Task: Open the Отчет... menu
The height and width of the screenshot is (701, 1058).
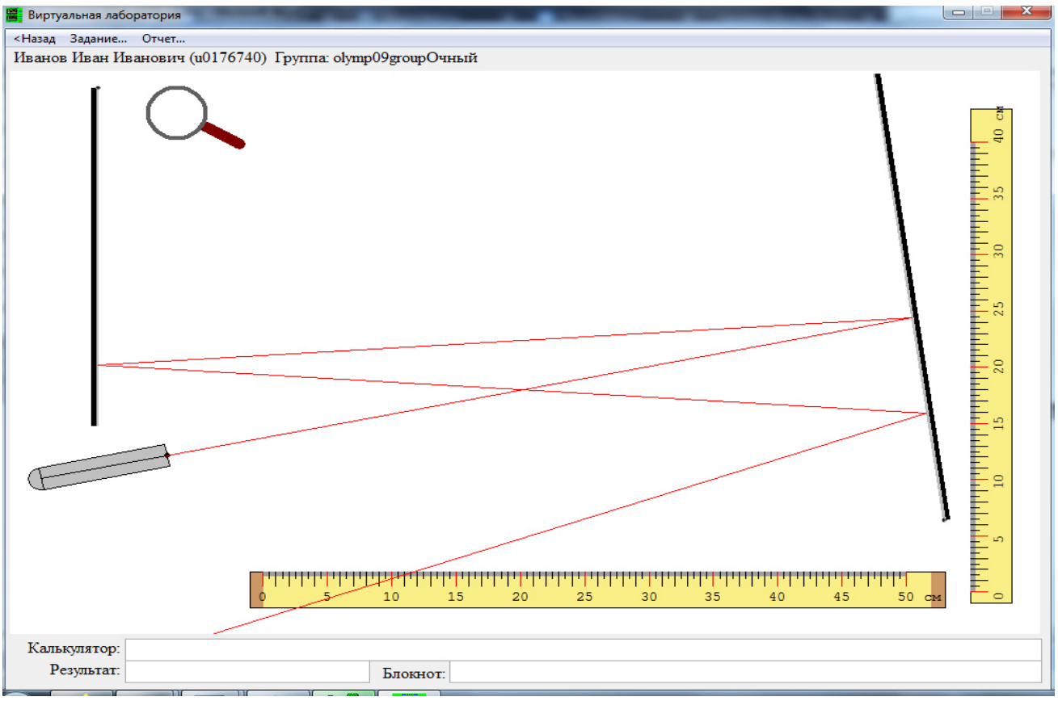Action: click(x=163, y=38)
